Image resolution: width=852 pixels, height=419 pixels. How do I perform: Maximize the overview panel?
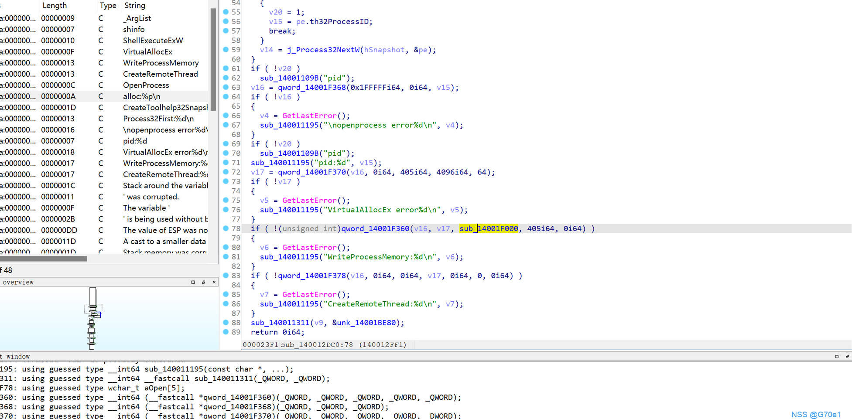[x=193, y=282]
